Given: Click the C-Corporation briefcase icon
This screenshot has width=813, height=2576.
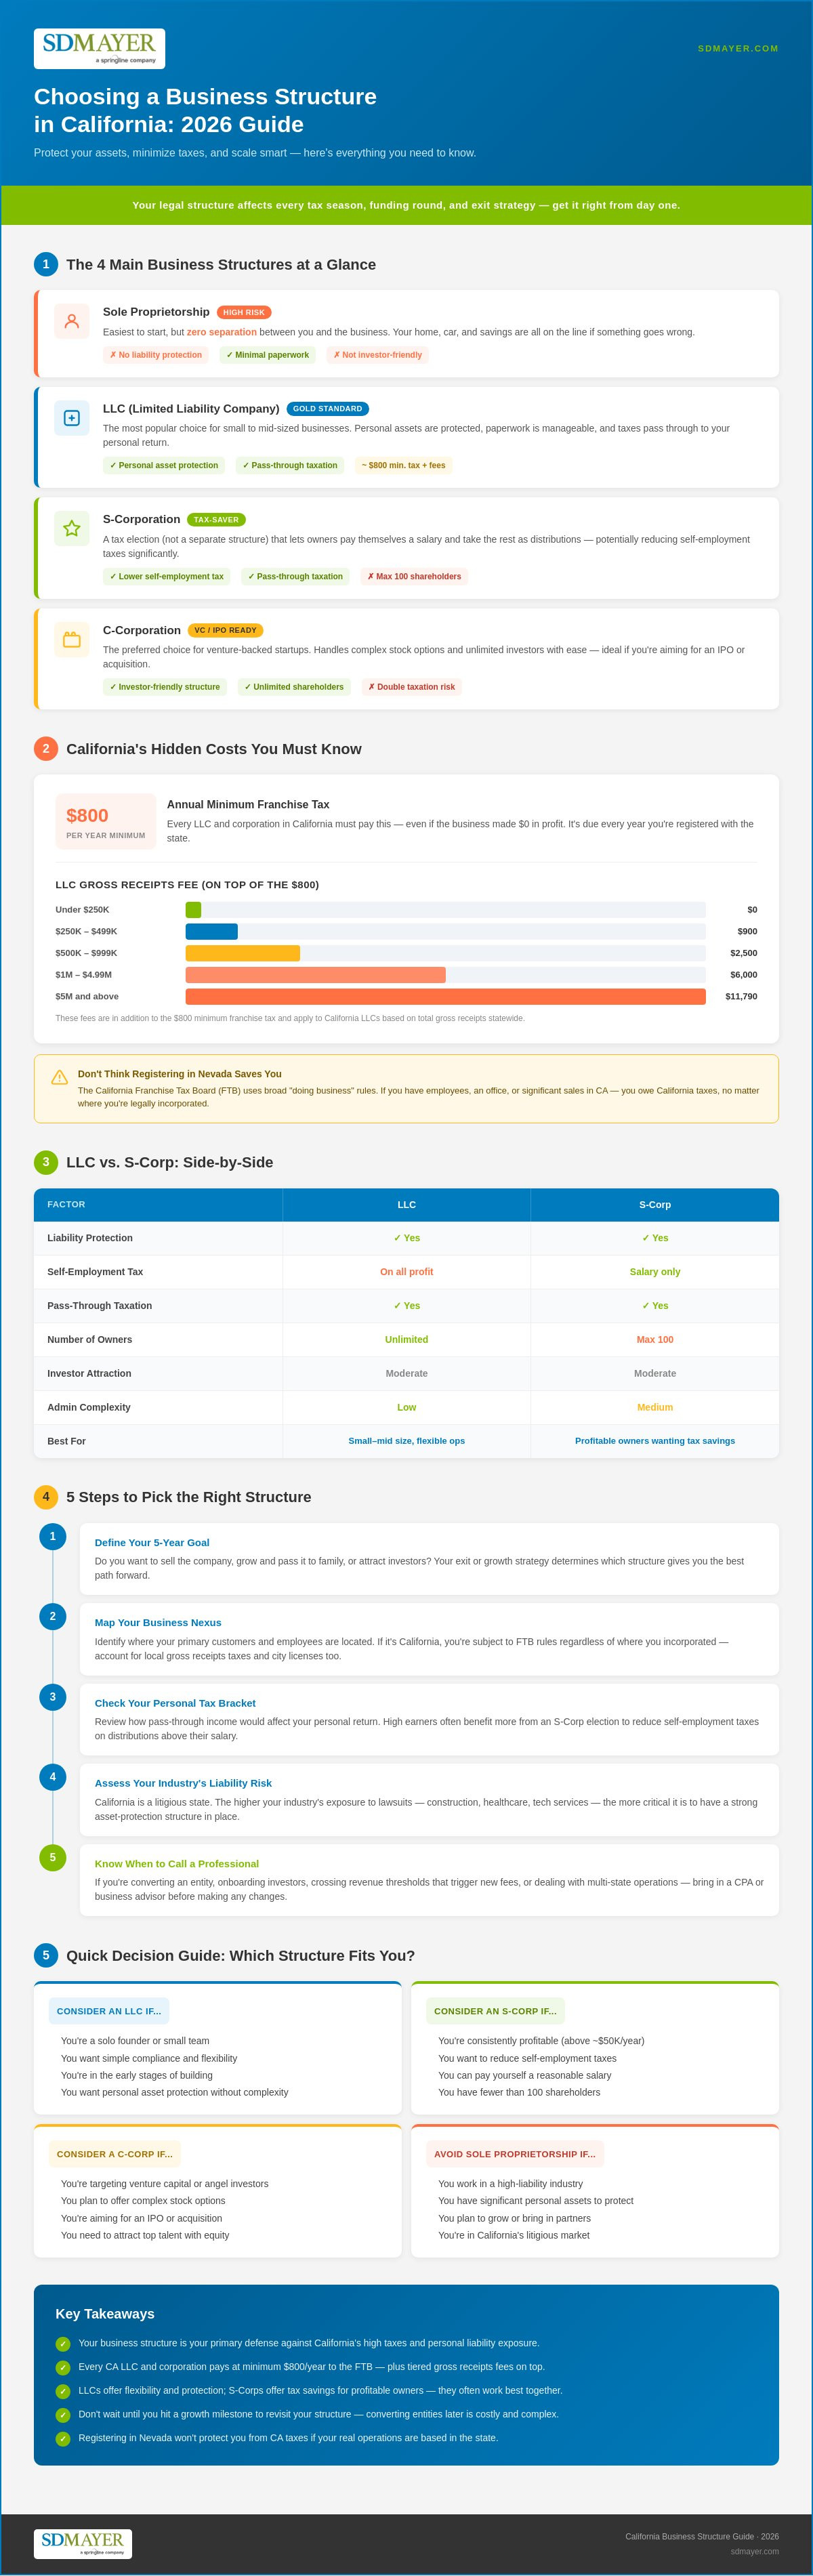Looking at the screenshot, I should coord(72,639).
